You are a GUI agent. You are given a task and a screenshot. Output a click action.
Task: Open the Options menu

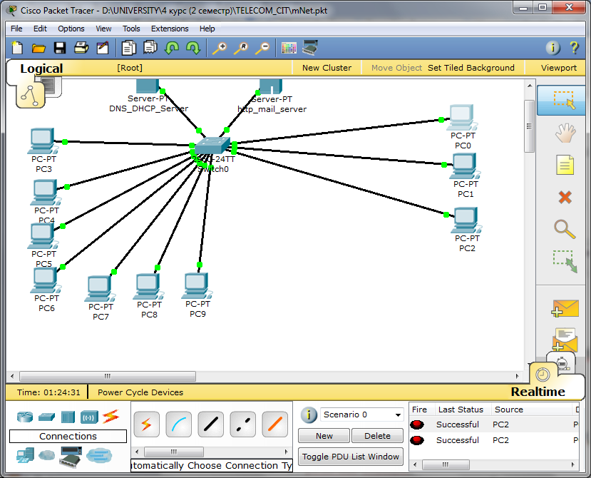coord(71,29)
